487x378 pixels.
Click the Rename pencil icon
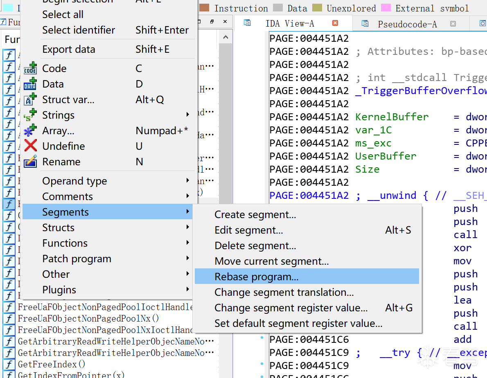(x=30, y=161)
